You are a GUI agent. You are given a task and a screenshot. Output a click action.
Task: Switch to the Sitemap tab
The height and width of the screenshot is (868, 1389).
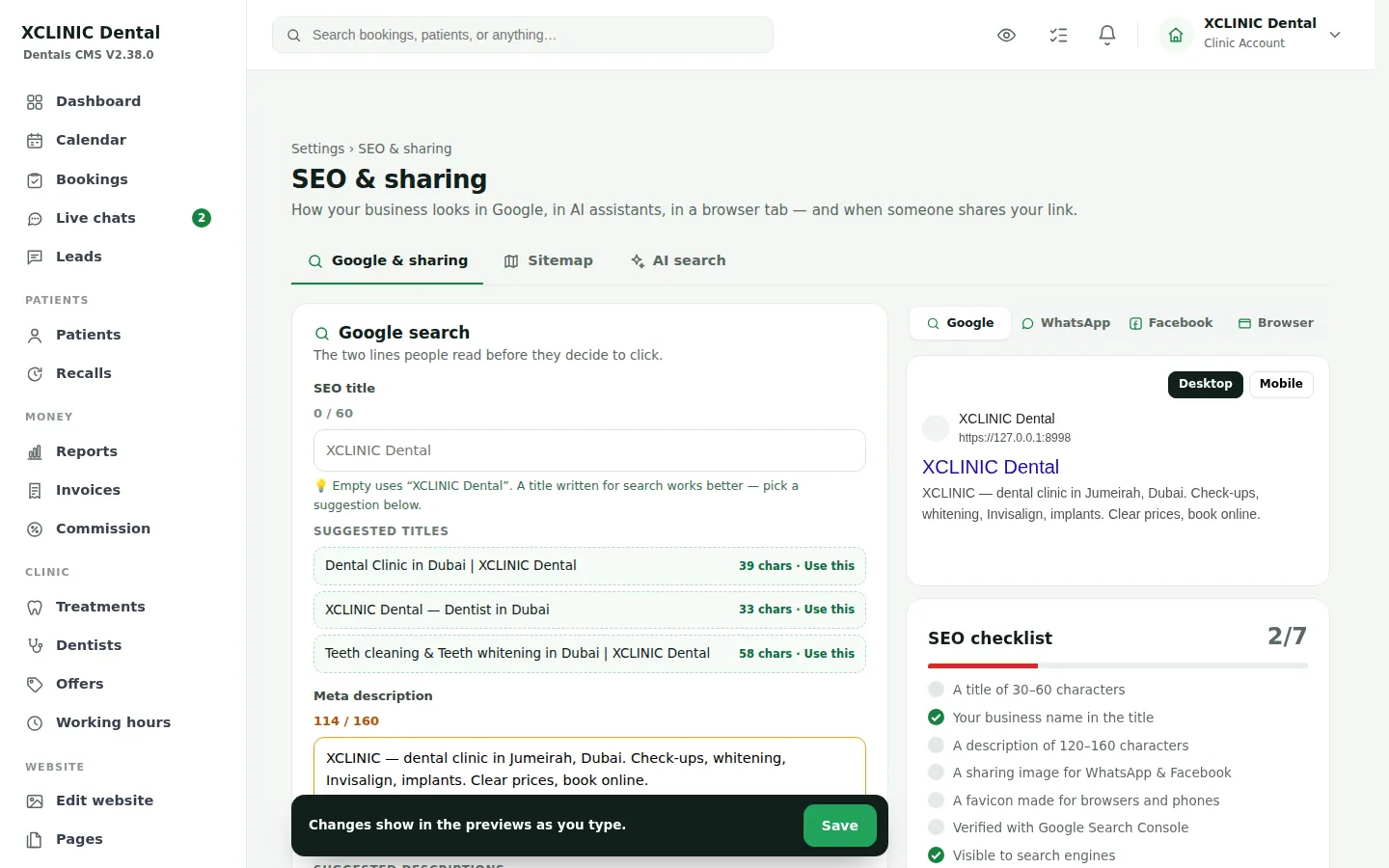click(548, 260)
